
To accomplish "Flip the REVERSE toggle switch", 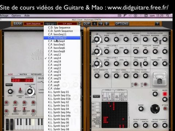I will coord(15,110).
